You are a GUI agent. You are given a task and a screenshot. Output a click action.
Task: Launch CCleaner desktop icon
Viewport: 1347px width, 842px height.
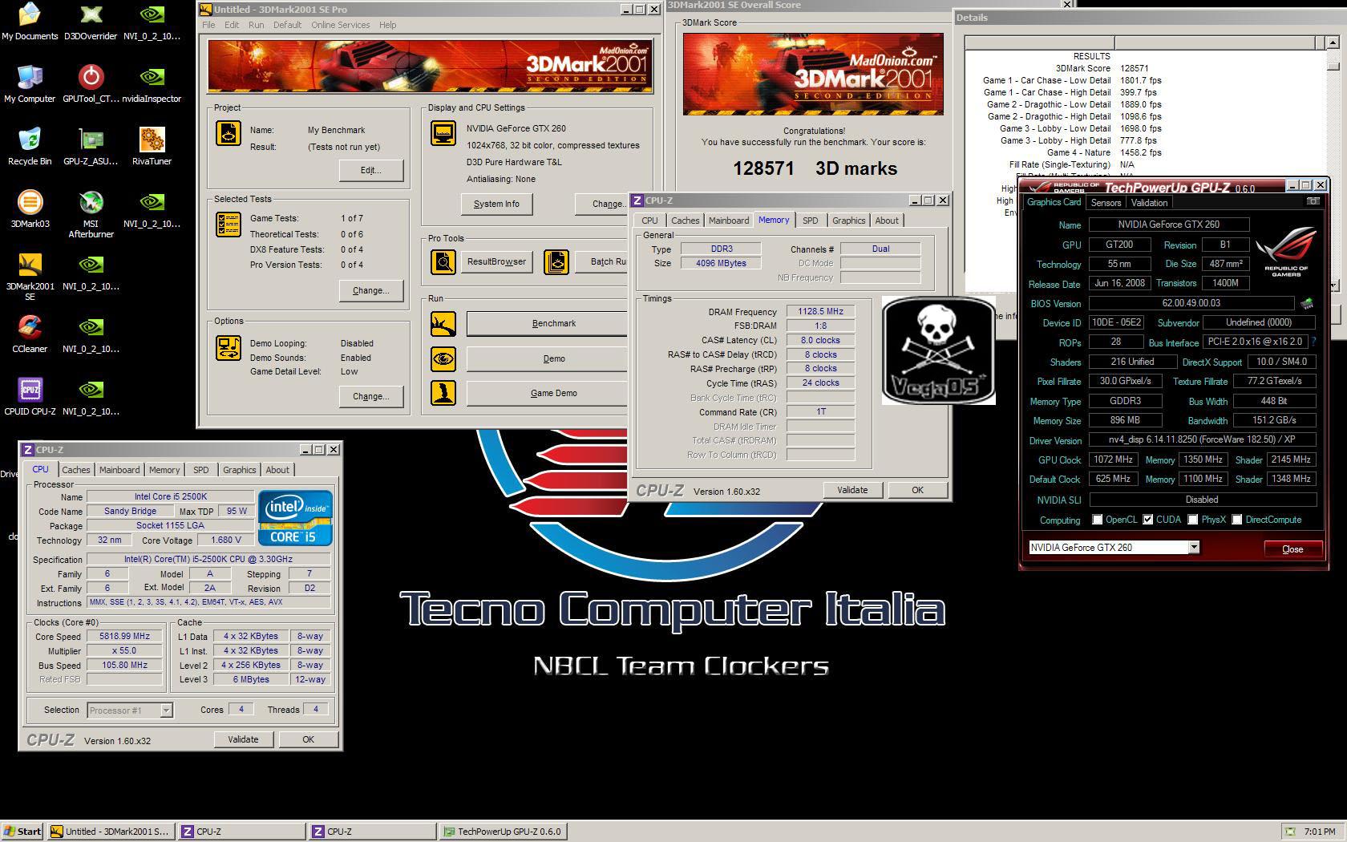pyautogui.click(x=30, y=334)
